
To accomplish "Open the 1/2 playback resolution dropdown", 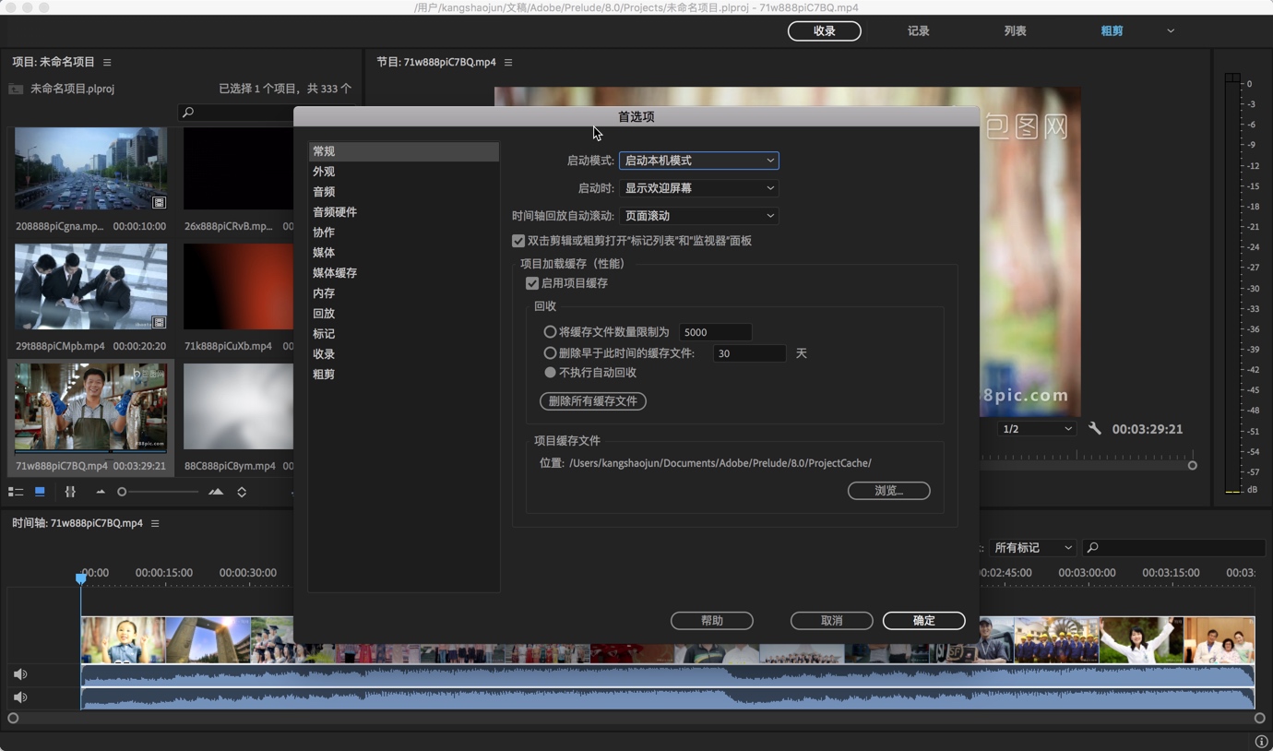I will pyautogui.click(x=1035, y=428).
